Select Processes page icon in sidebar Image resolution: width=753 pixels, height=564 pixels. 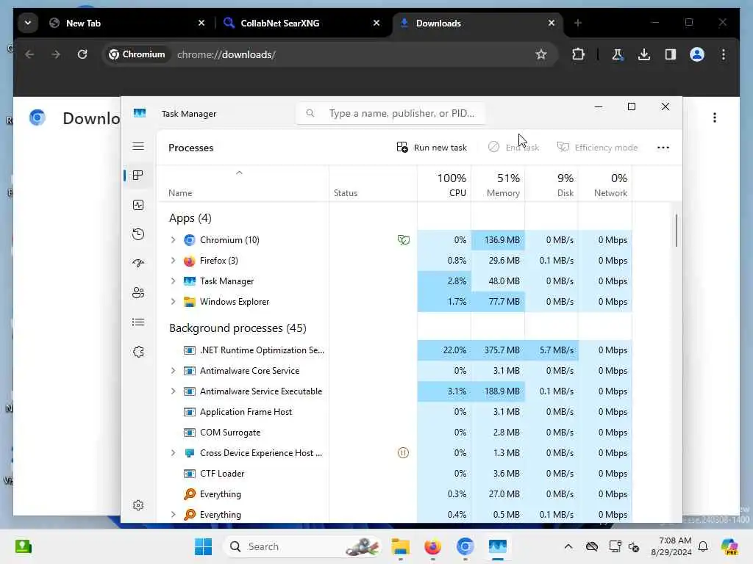138,176
